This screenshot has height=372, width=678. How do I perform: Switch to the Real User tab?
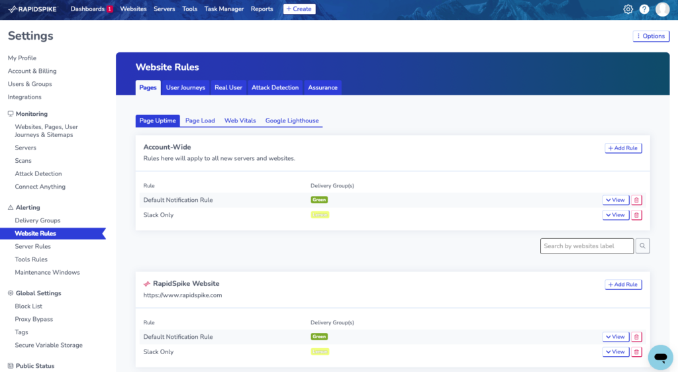pos(228,87)
